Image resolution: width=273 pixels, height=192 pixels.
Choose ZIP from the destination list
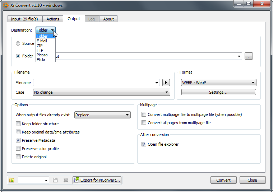tap(40, 46)
